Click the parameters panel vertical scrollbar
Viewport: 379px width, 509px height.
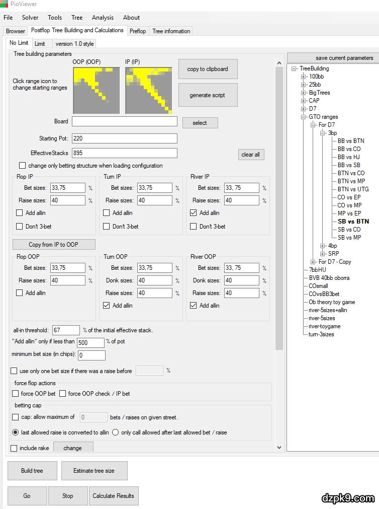[x=279, y=201]
